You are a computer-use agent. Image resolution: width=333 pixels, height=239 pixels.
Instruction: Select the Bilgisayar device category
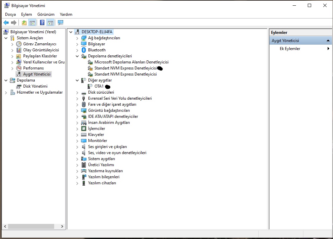(x=97, y=44)
